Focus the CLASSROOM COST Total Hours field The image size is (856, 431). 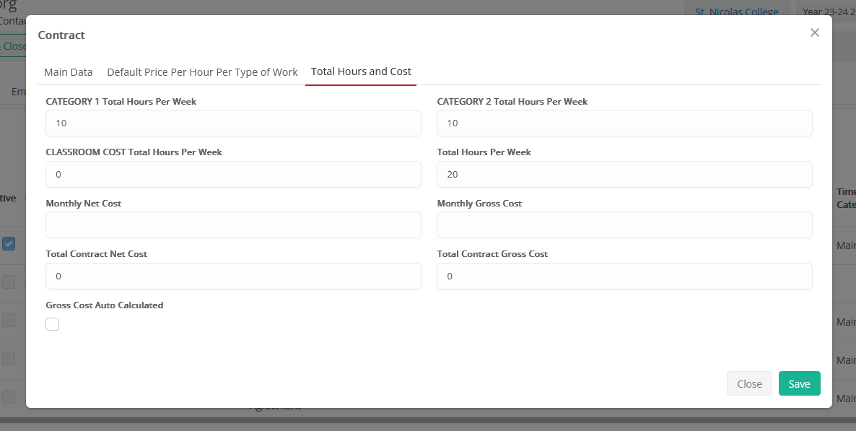(x=233, y=175)
